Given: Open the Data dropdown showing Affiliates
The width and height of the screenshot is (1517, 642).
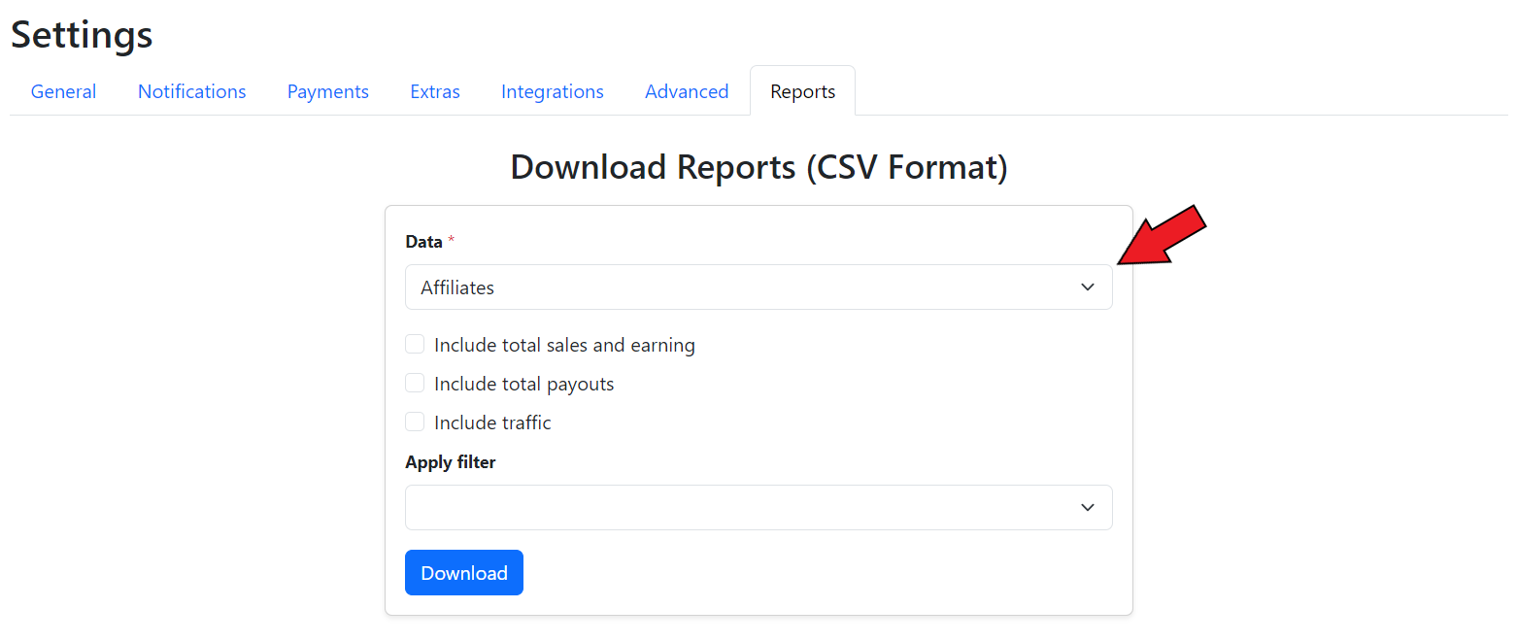Looking at the screenshot, I should coord(738,287).
